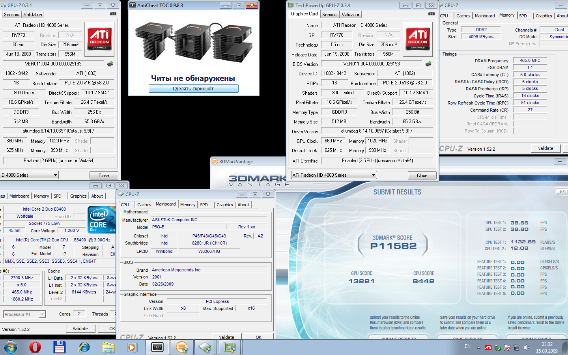Click Driver Version field in right GPU-Z
The height and width of the screenshot is (355, 568).
pos(377,131)
